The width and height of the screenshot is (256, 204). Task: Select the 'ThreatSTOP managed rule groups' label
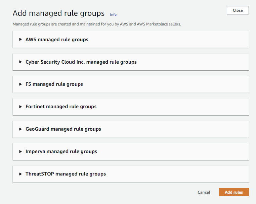pos(66,174)
